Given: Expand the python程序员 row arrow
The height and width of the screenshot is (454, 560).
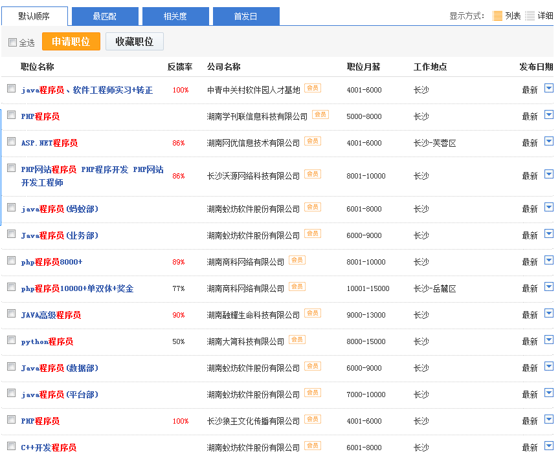Looking at the screenshot, I should pyautogui.click(x=549, y=340).
